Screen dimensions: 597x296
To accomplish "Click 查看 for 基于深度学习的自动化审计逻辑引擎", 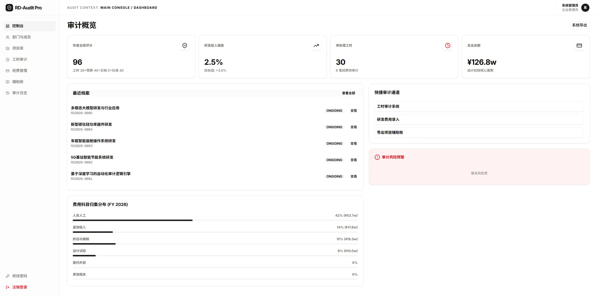I will click(x=354, y=177).
